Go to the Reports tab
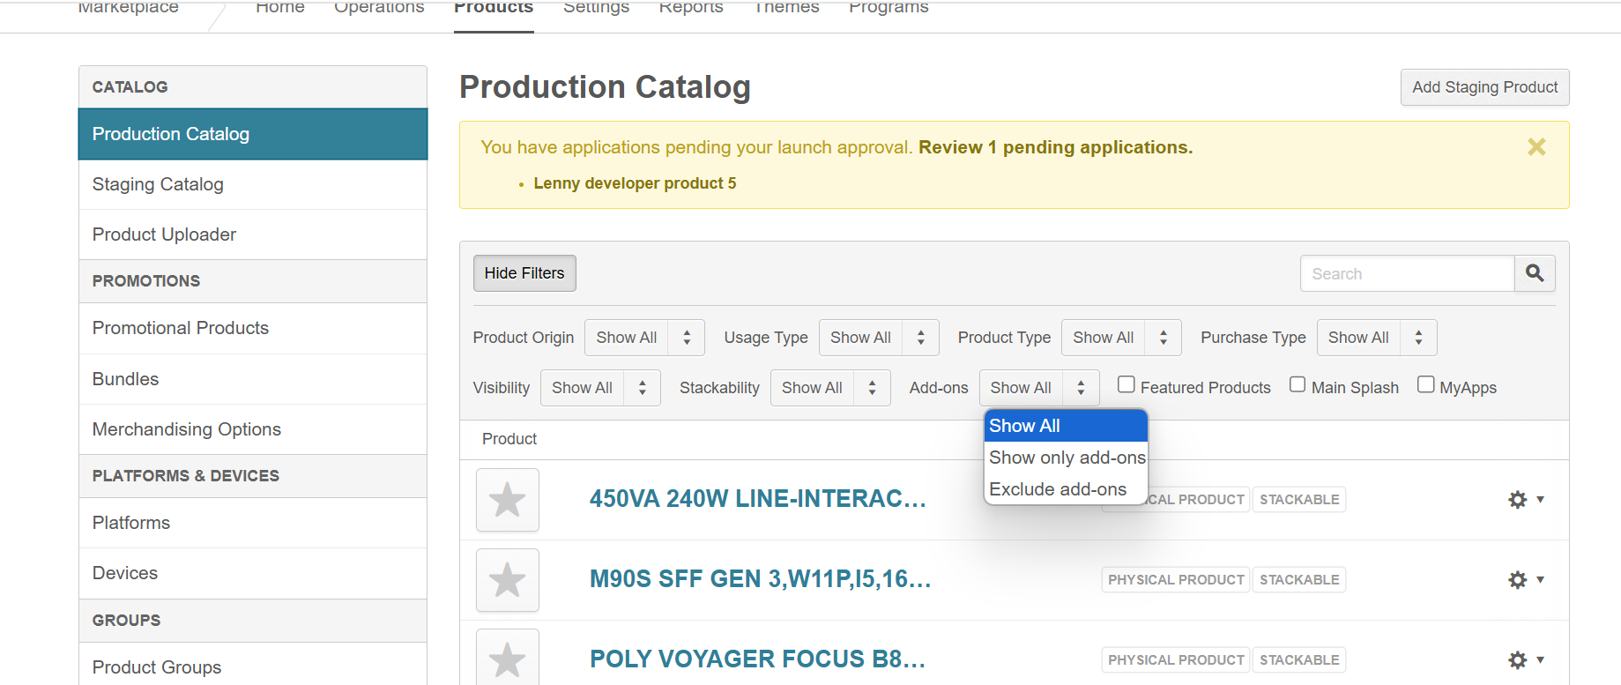The image size is (1621, 685). (691, 8)
